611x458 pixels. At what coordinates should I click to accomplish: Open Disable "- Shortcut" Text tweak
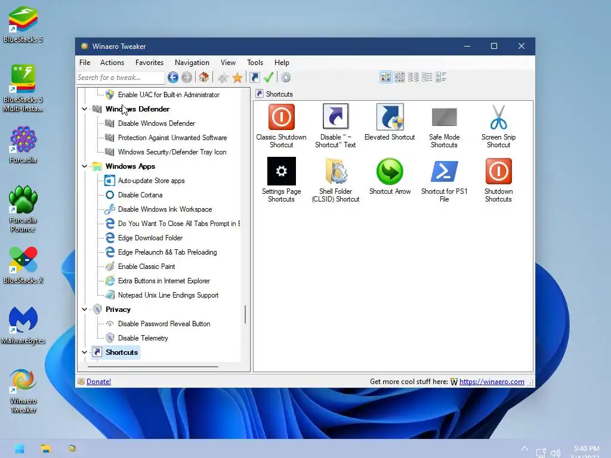[x=335, y=126]
